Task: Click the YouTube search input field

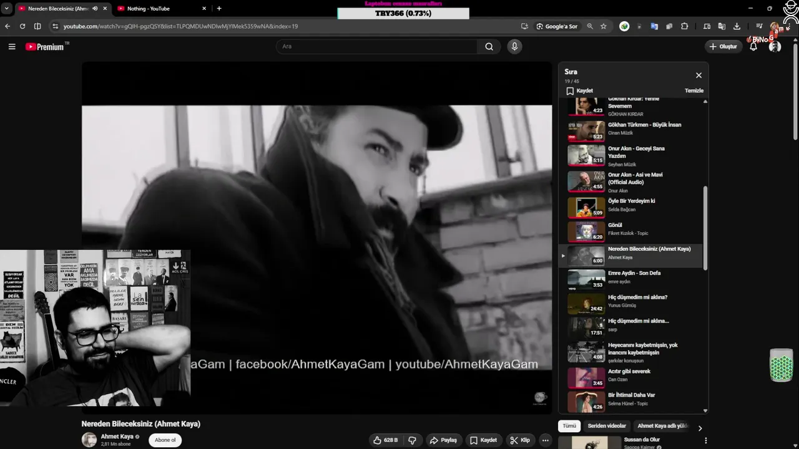Action: tap(377, 47)
